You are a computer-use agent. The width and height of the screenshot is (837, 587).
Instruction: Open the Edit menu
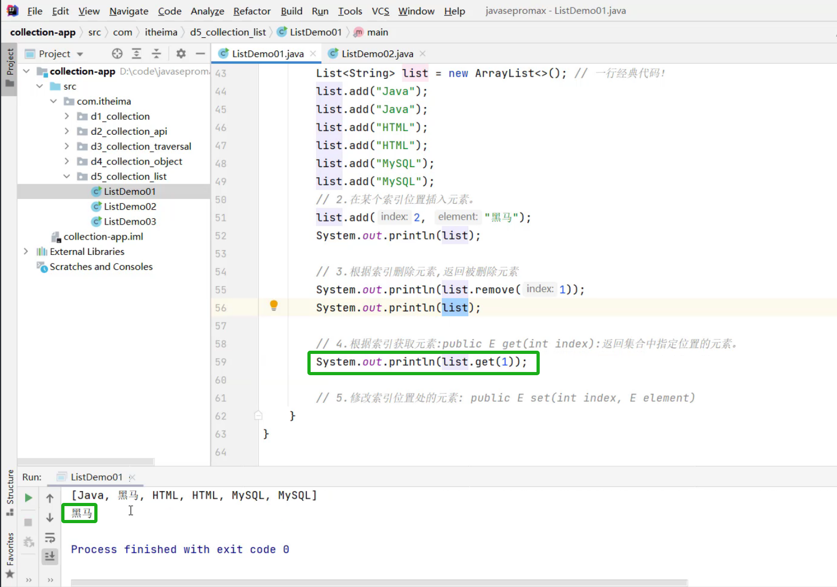click(60, 11)
